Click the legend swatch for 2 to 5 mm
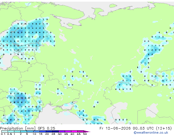 (x=24, y=131)
